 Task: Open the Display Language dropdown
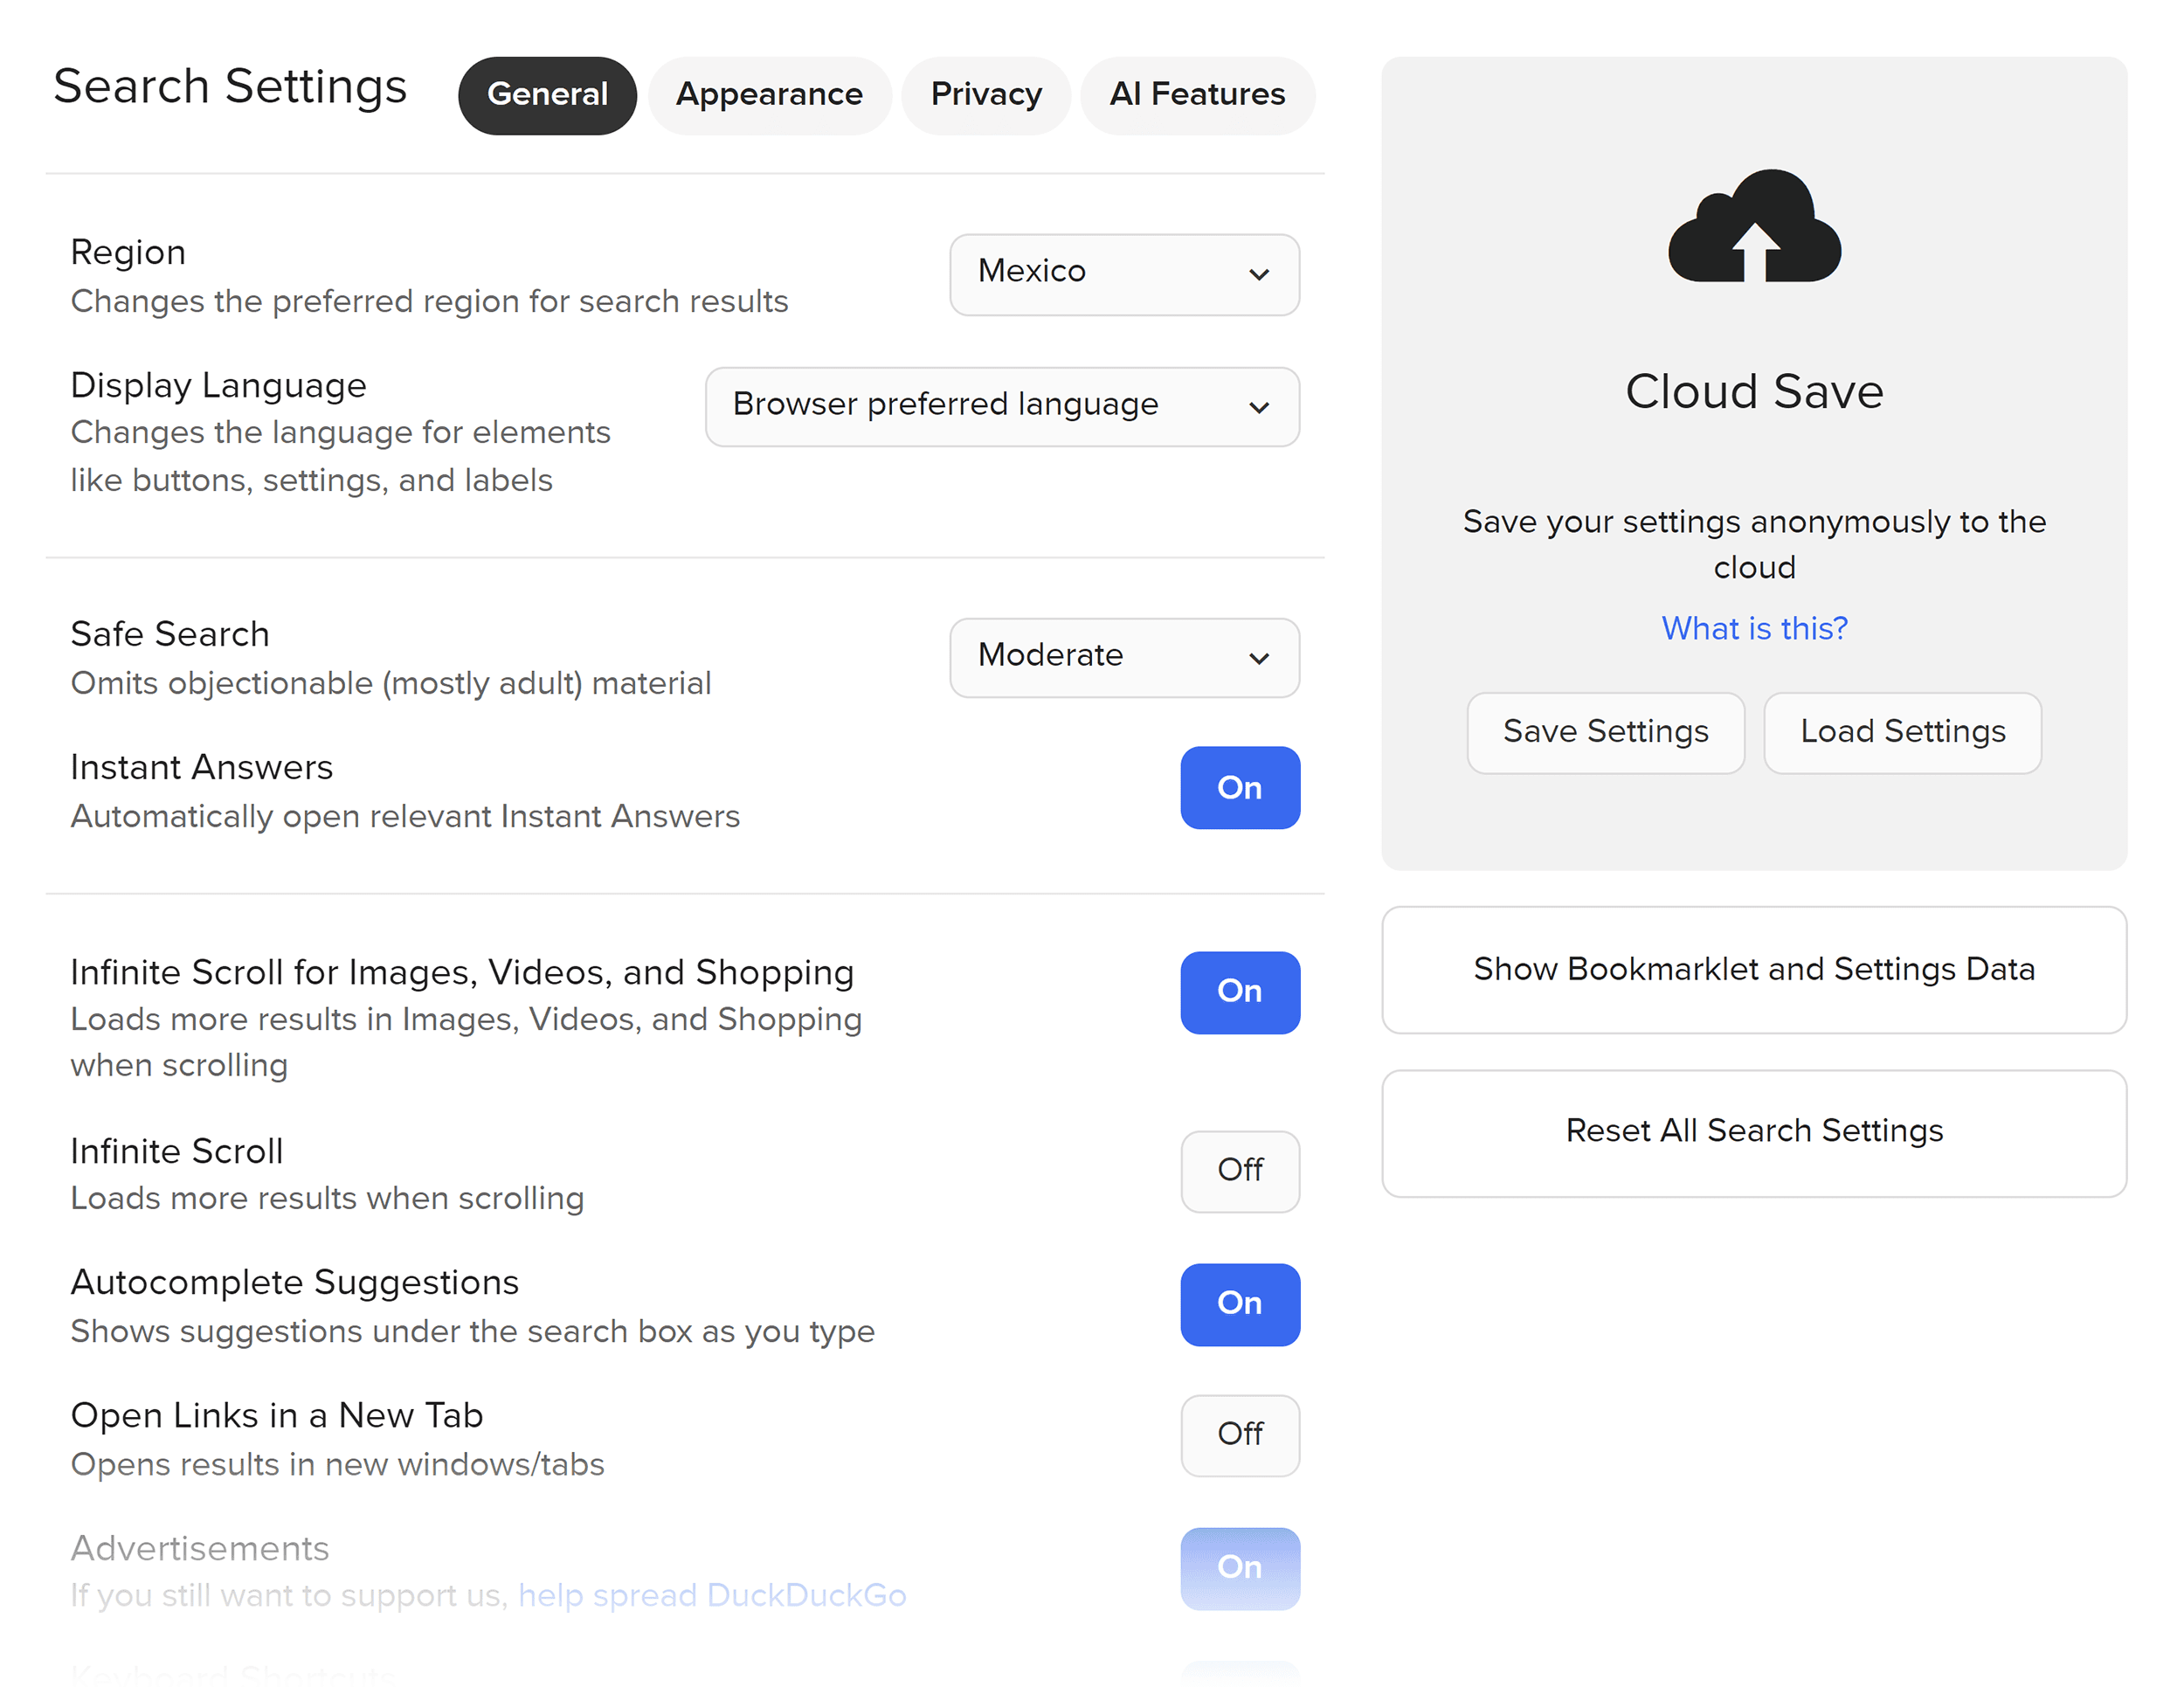coord(1002,407)
